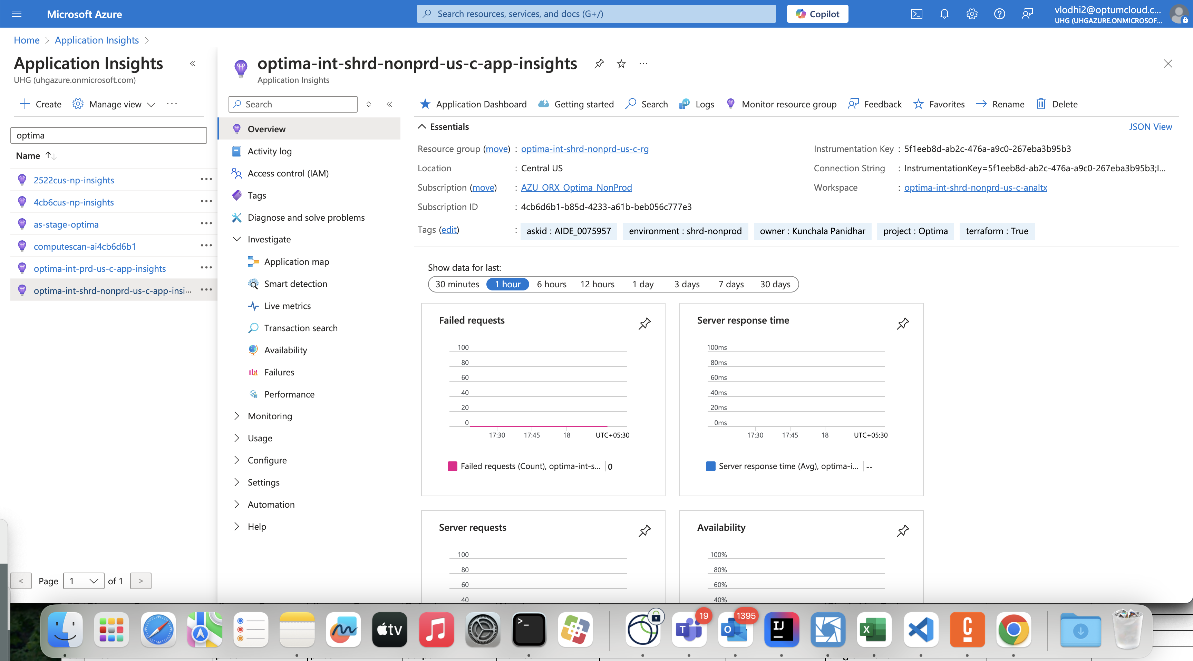Open Application map under Investigate
The image size is (1193, 661).
297,262
